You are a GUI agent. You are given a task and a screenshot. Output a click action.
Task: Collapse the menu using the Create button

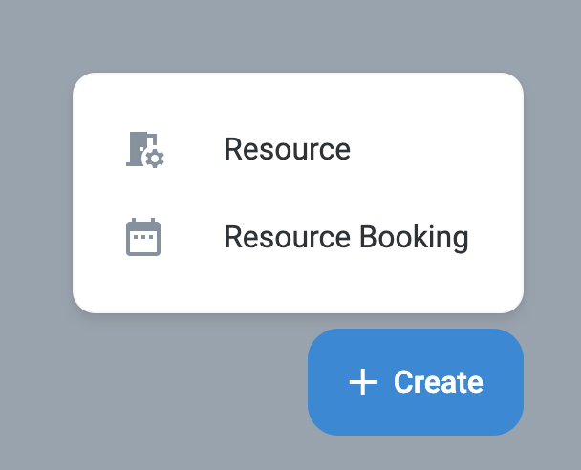416,382
